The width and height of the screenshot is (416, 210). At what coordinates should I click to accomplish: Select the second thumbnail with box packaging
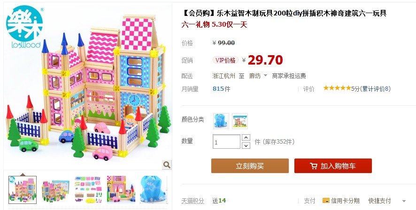point(55,190)
